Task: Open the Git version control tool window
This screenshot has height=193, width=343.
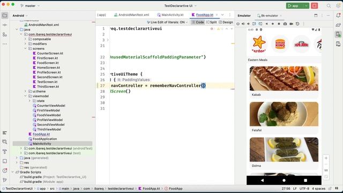Action: coord(5,180)
